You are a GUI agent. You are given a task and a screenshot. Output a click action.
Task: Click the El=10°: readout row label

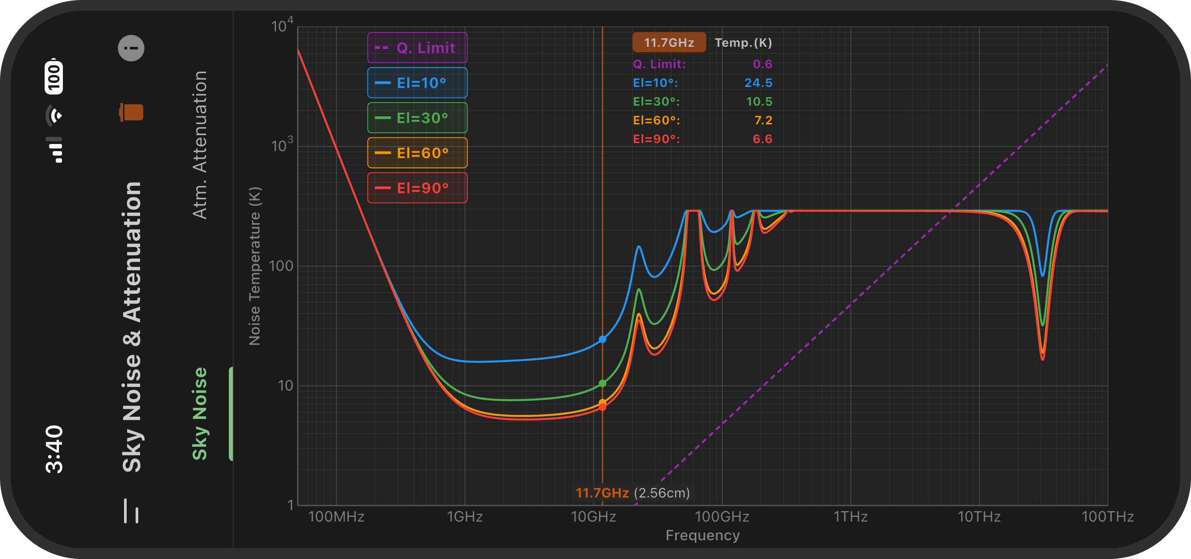coord(655,83)
